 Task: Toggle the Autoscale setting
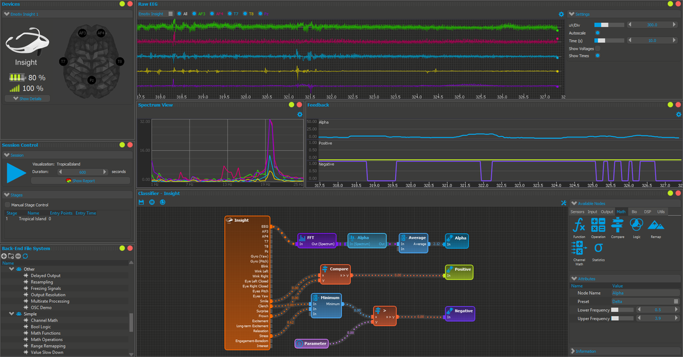coord(597,33)
